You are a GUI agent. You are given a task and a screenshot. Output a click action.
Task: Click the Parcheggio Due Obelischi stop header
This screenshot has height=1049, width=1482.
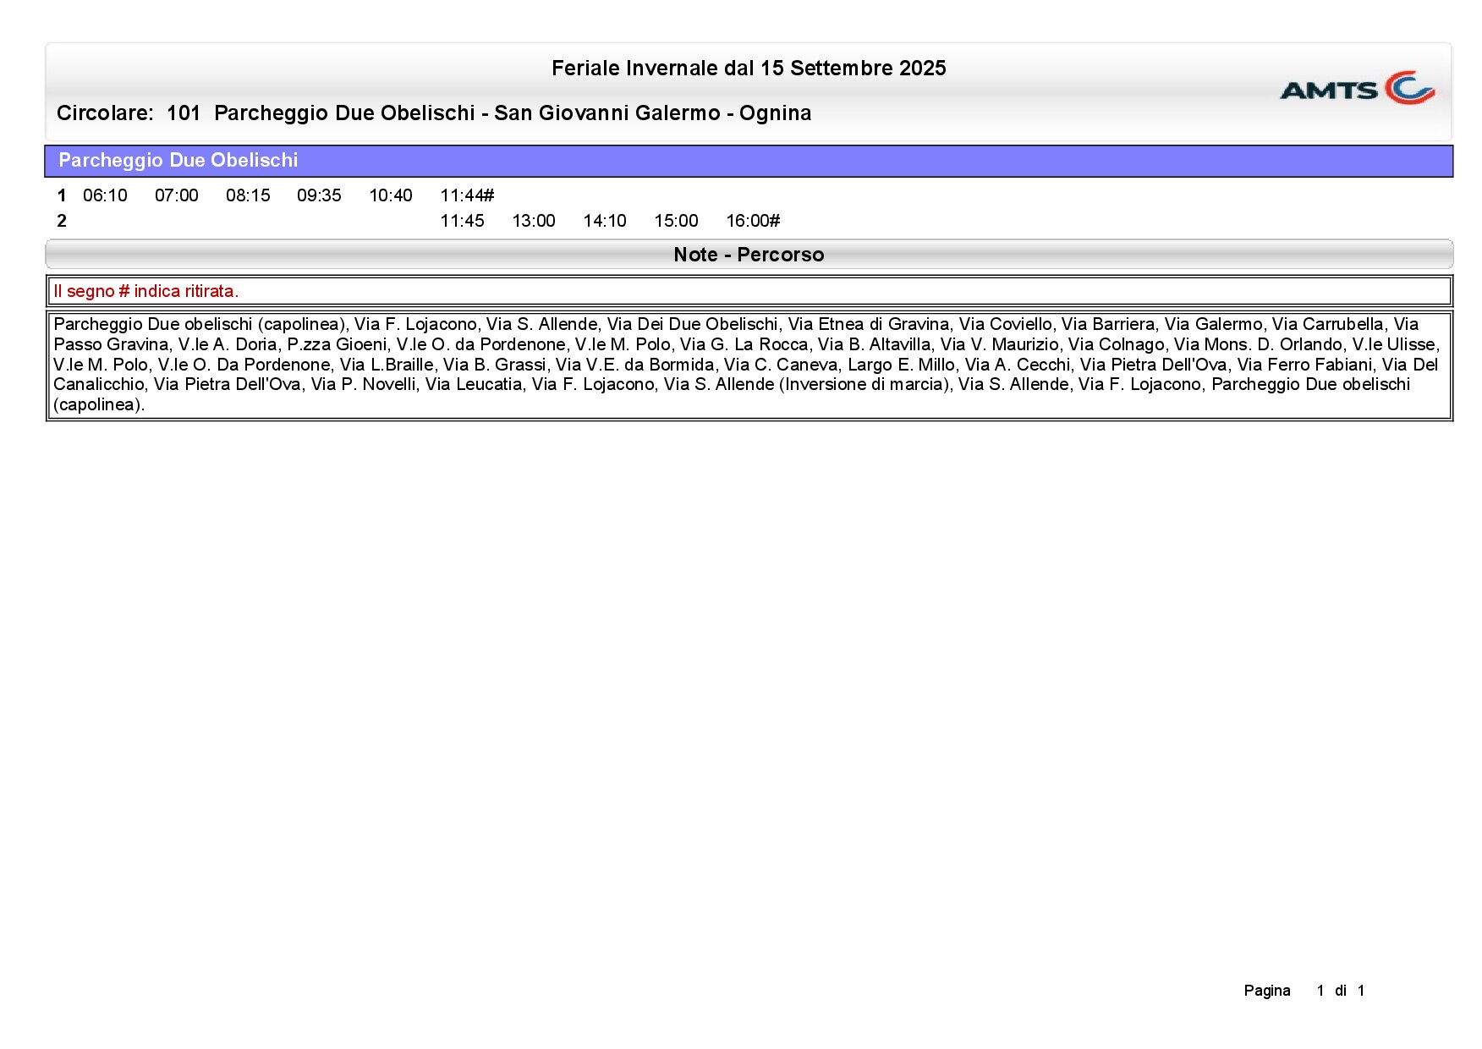point(749,161)
